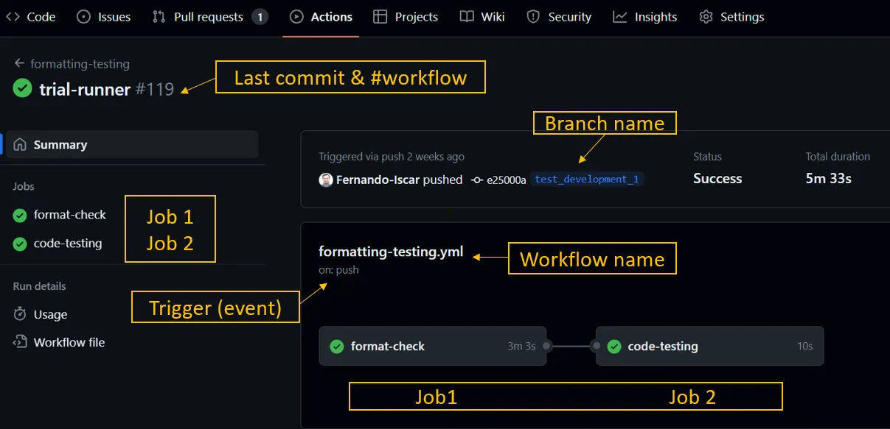Viewport: 890px width, 429px height.
Task: Click Fernando-Iscar user avatar
Action: (326, 180)
